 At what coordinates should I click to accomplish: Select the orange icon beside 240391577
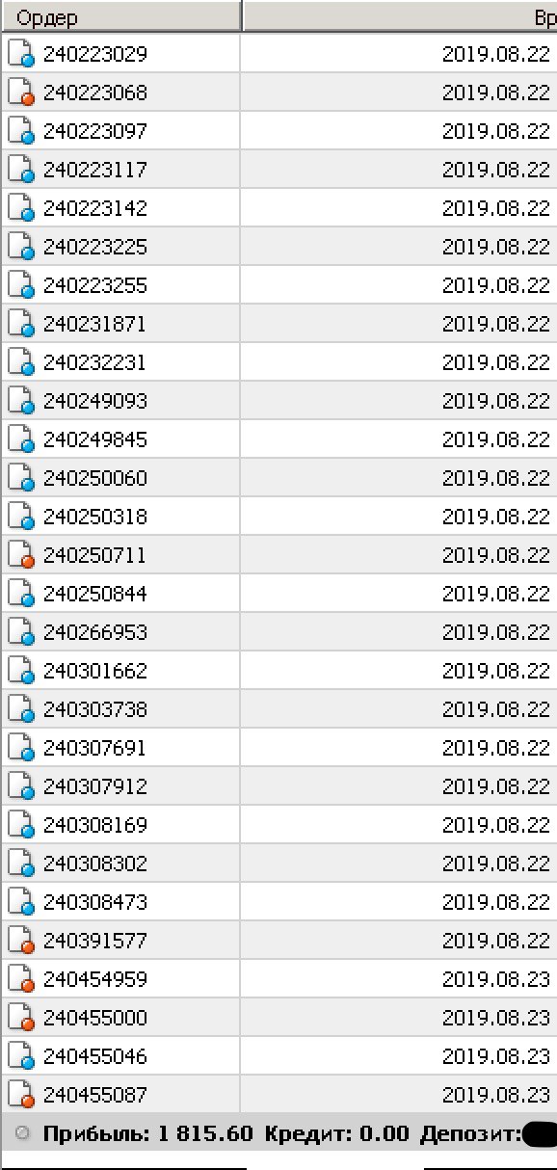tap(21, 941)
